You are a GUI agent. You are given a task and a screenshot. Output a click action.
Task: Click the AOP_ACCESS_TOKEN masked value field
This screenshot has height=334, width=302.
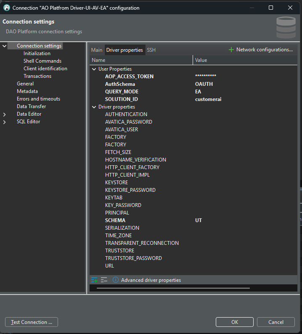(206, 77)
